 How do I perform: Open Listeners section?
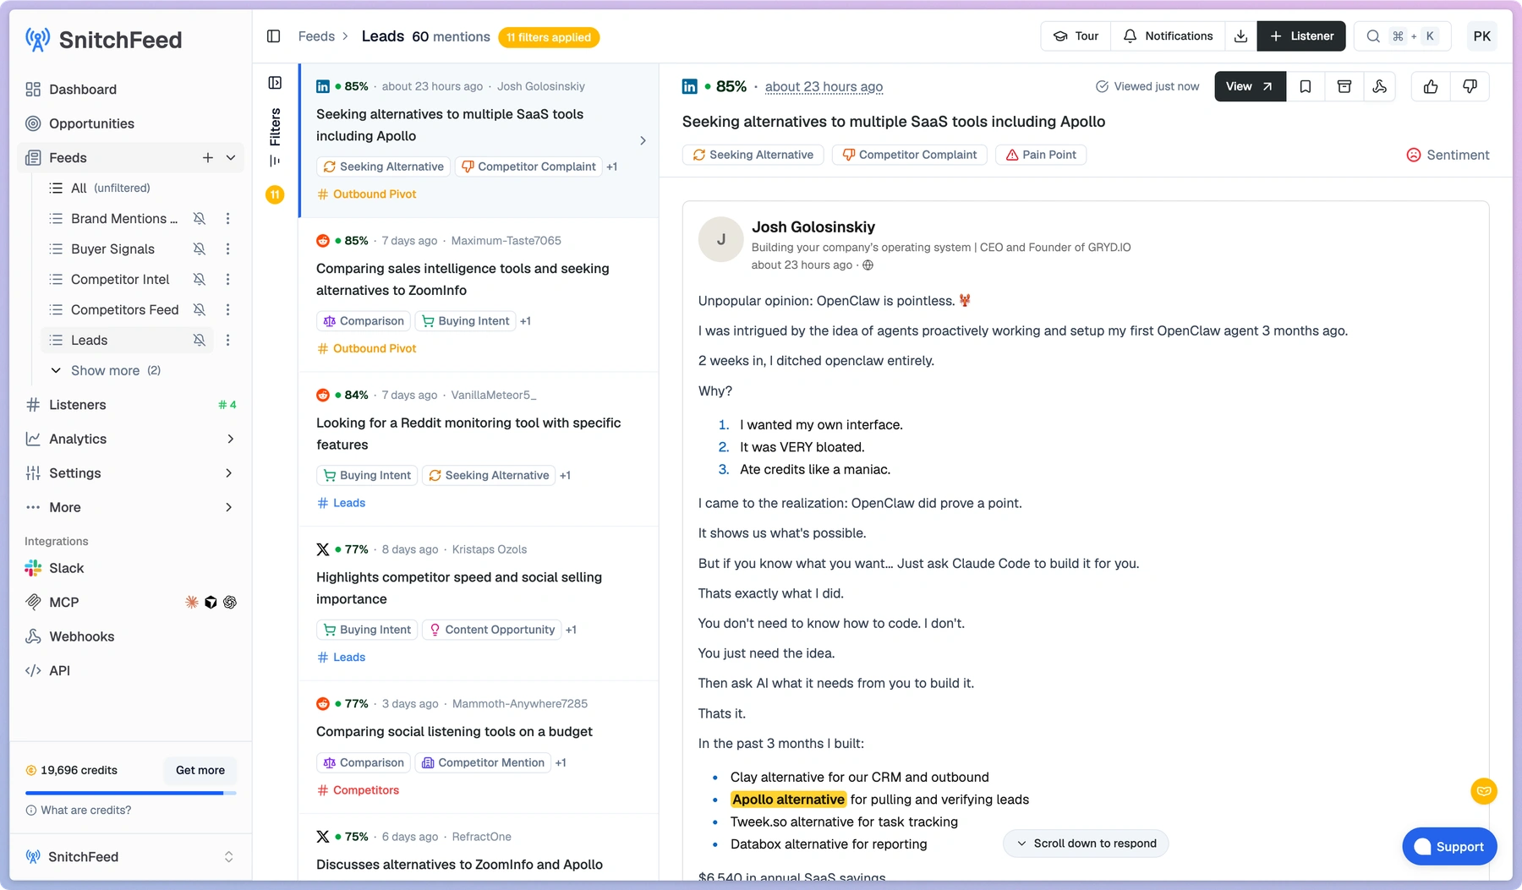[130, 405]
